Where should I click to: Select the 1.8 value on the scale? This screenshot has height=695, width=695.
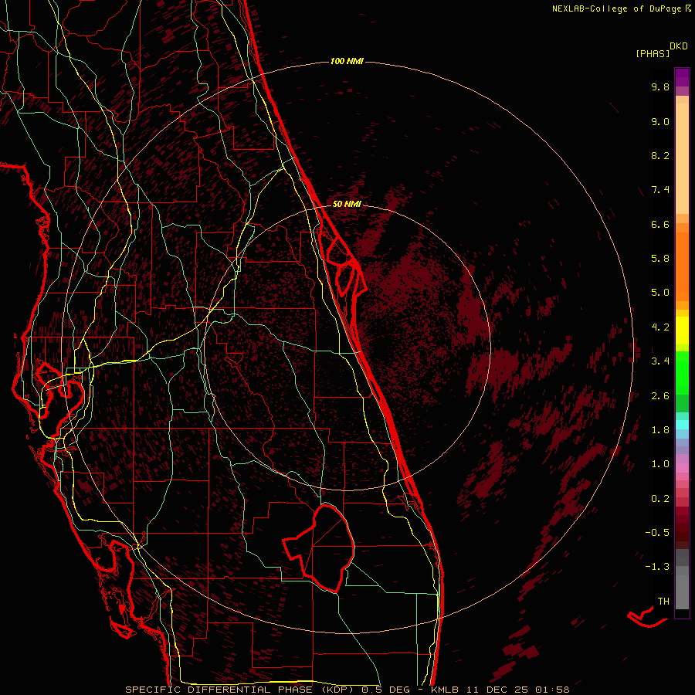coord(660,430)
